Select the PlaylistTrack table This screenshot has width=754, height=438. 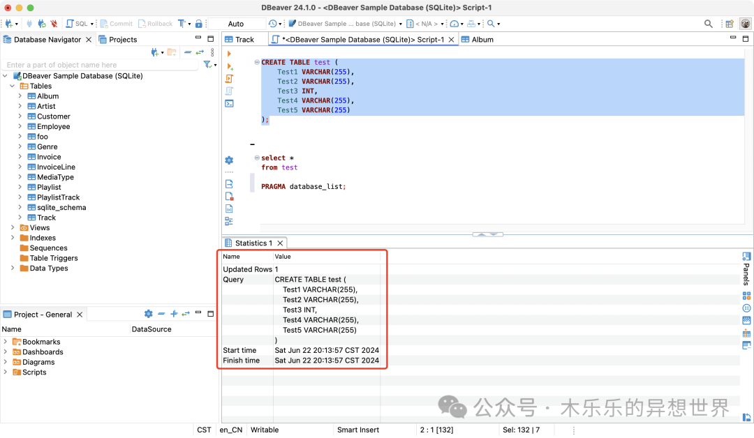coord(58,197)
